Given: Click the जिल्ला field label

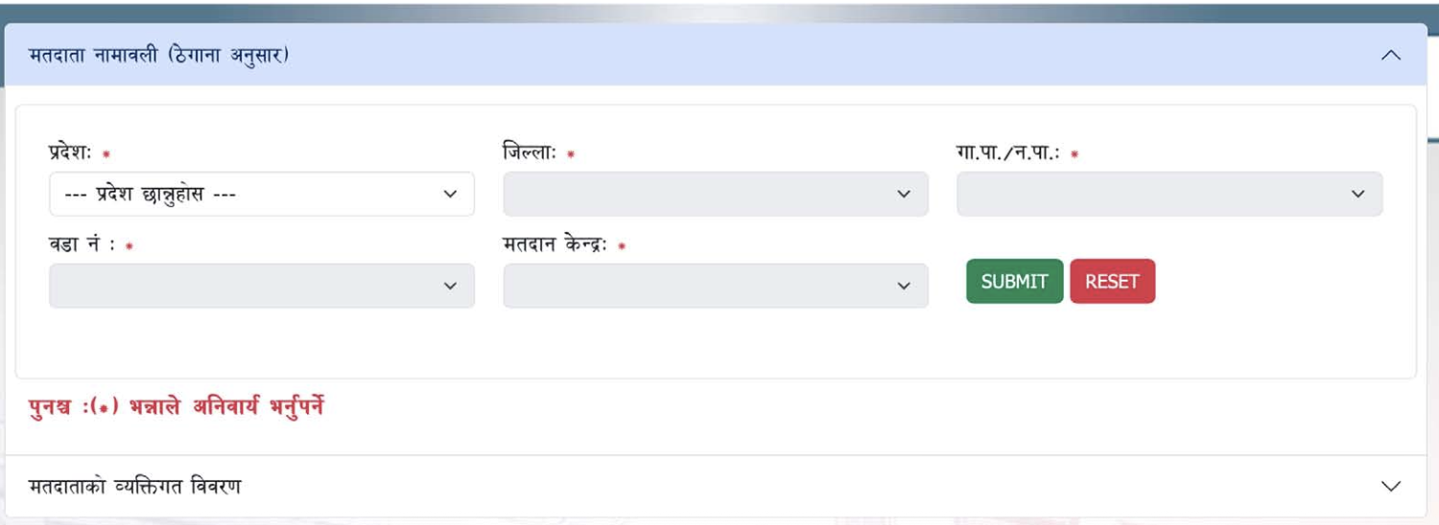Looking at the screenshot, I should click(530, 153).
